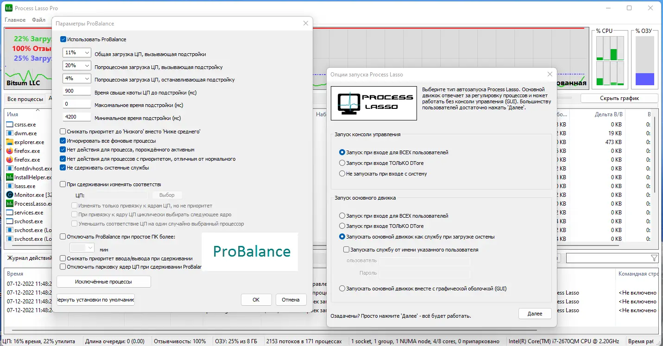Click the explorer.exe folder icon
Image resolution: width=663 pixels, height=346 pixels.
(10, 142)
